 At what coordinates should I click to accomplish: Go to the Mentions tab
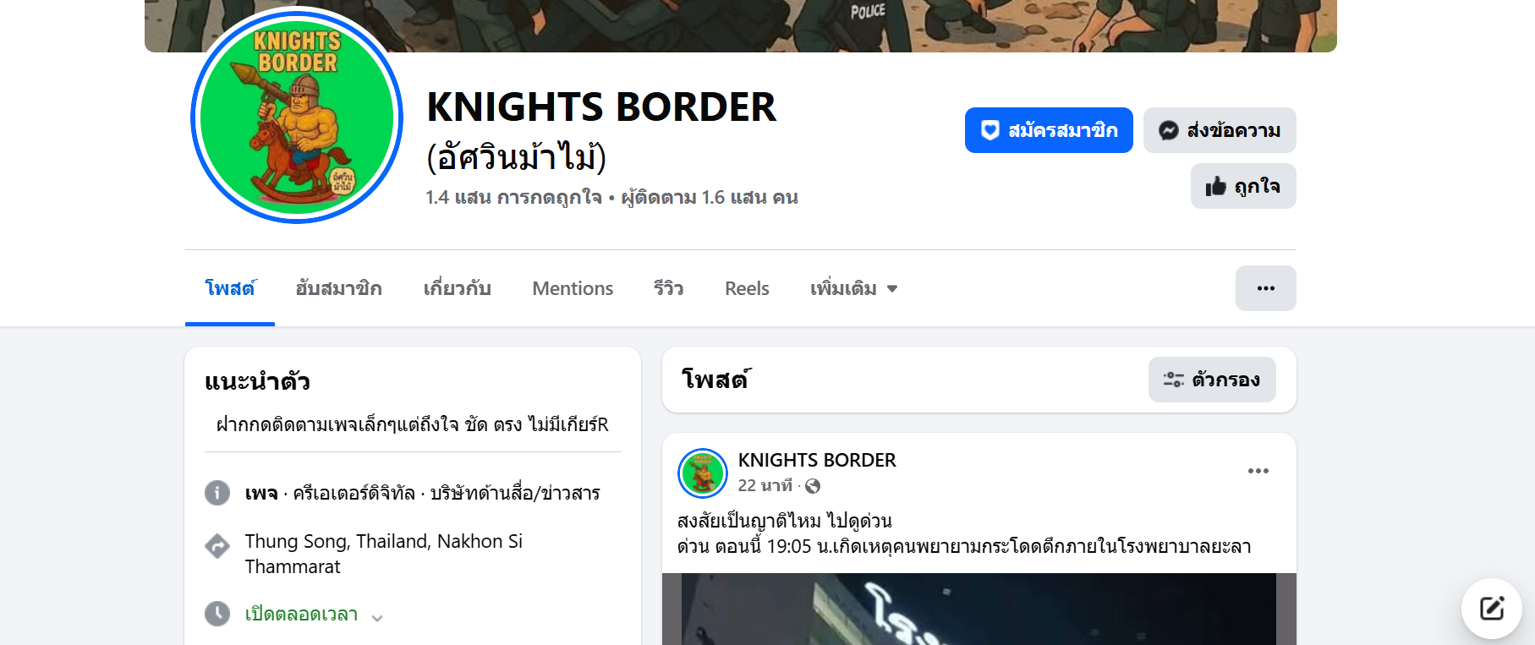573,288
